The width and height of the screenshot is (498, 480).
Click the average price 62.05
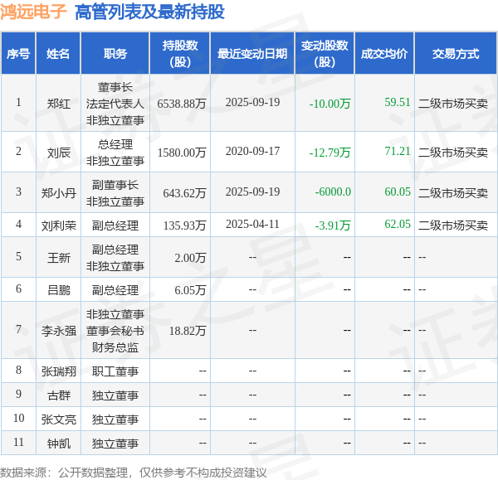pyautogui.click(x=398, y=224)
